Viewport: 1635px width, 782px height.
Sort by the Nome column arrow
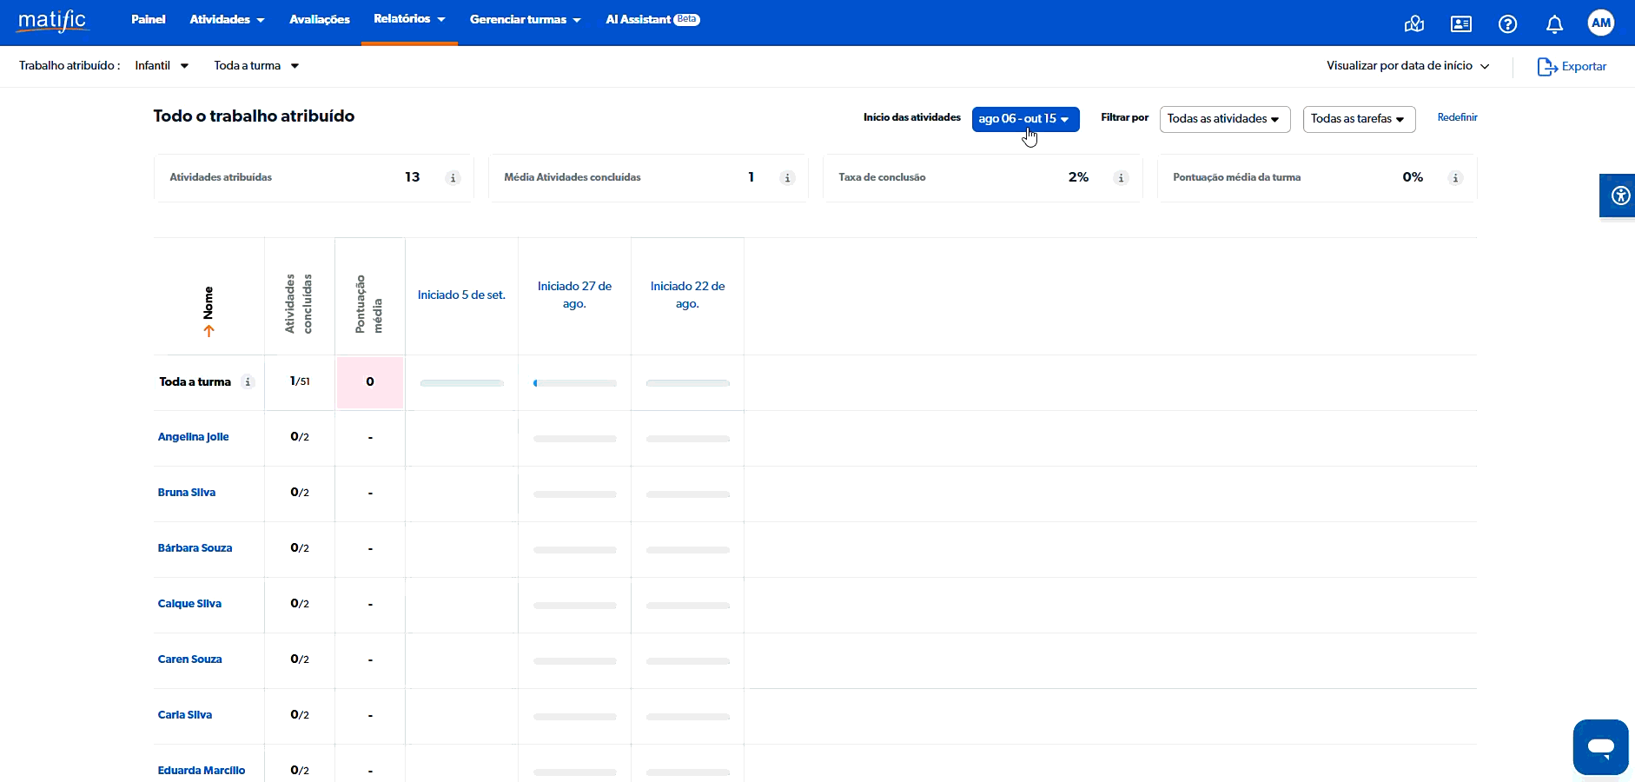209,330
